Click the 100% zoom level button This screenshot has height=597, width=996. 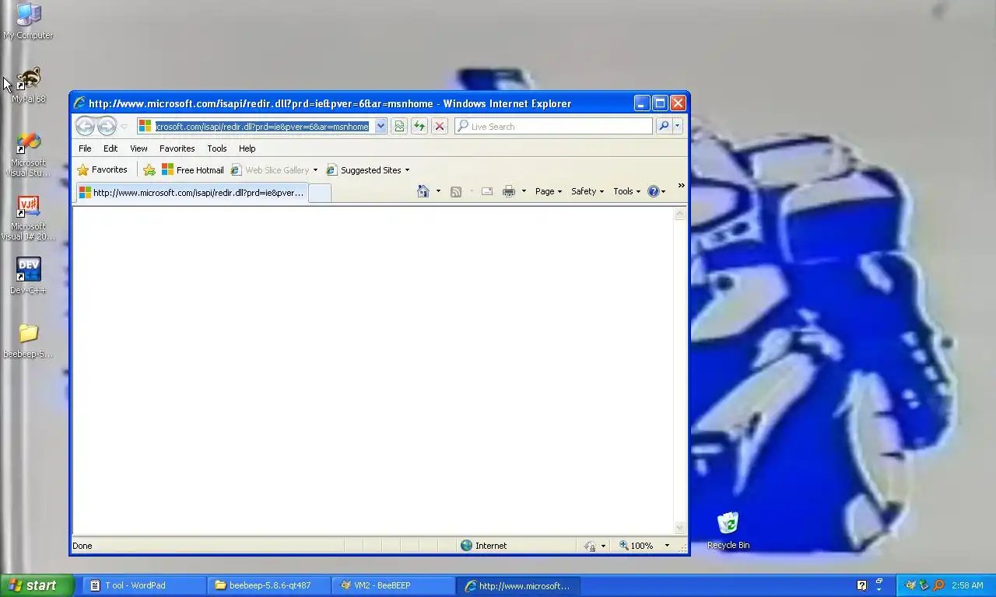click(x=637, y=546)
